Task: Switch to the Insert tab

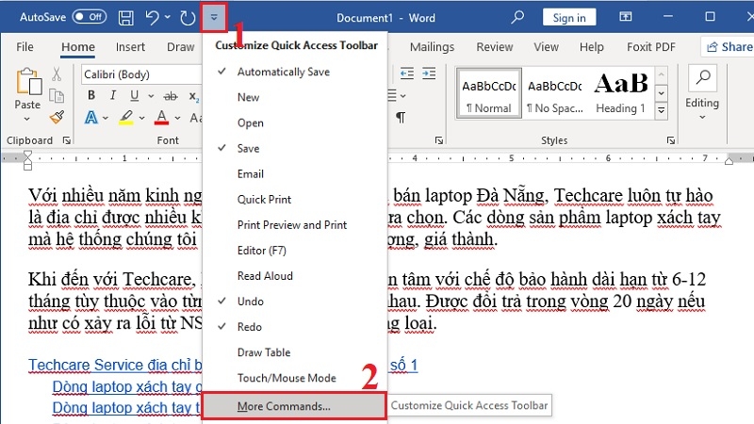Action: click(x=130, y=47)
